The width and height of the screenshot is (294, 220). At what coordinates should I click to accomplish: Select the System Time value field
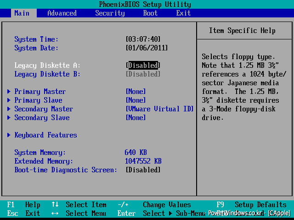tap(143, 39)
